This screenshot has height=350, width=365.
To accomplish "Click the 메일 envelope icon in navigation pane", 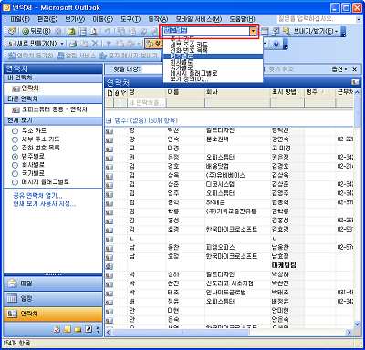I will click(12, 283).
